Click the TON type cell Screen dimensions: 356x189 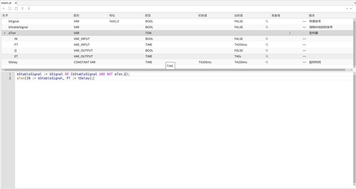(148, 33)
